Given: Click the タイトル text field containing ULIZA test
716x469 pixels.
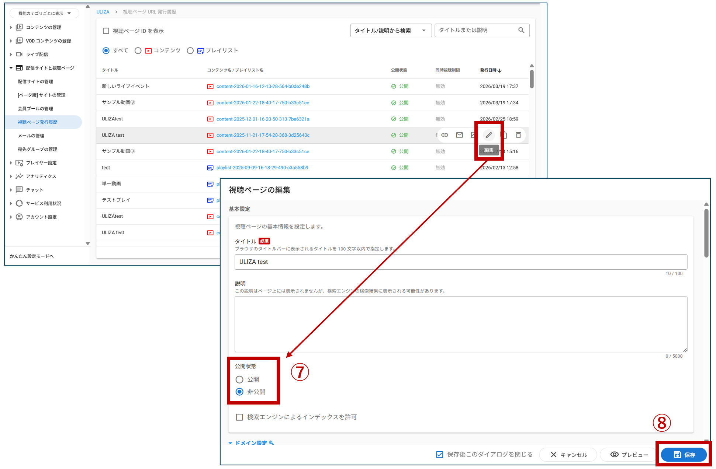Looking at the screenshot, I should 460,262.
